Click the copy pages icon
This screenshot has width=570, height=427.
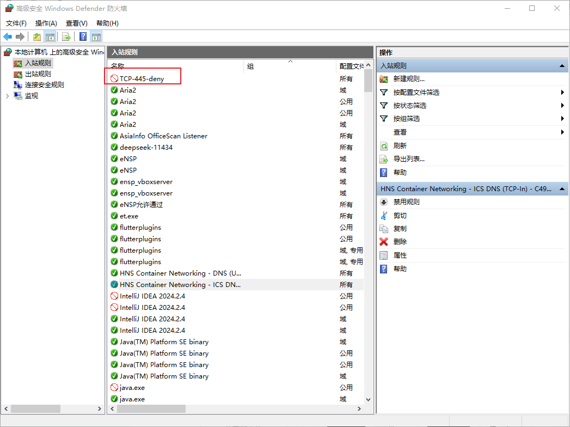384,229
